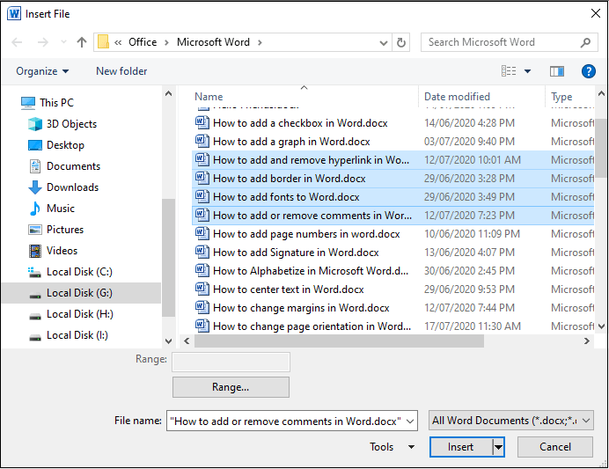The image size is (609, 469).
Task: Click the Range... button
Action: (x=231, y=387)
